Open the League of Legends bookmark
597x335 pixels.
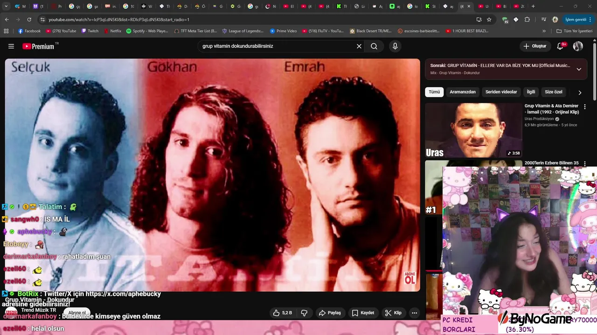point(243,31)
